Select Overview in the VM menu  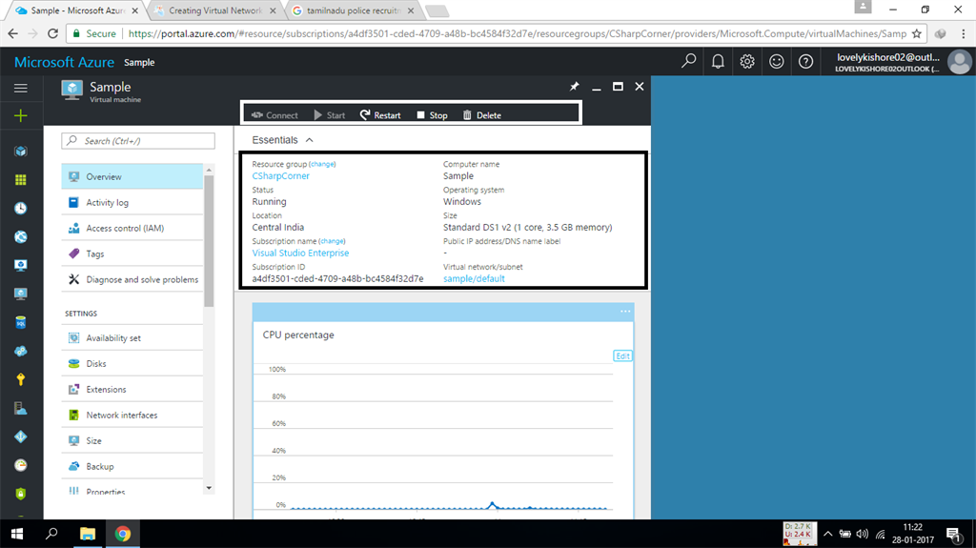(132, 176)
